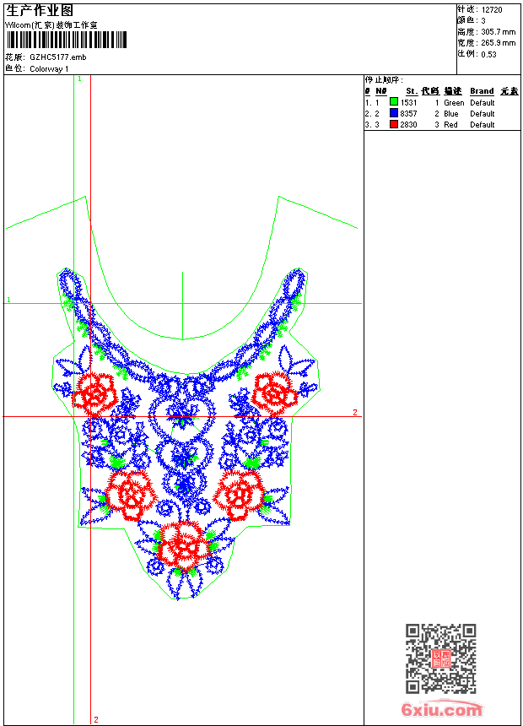Click the 元素 column header
523x726 pixels.
[510, 91]
